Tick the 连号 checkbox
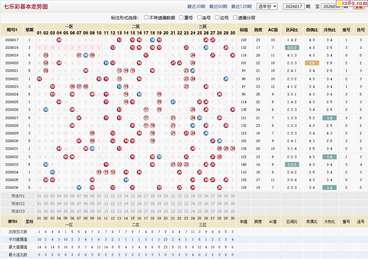368x259 pixels. coord(200,17)
